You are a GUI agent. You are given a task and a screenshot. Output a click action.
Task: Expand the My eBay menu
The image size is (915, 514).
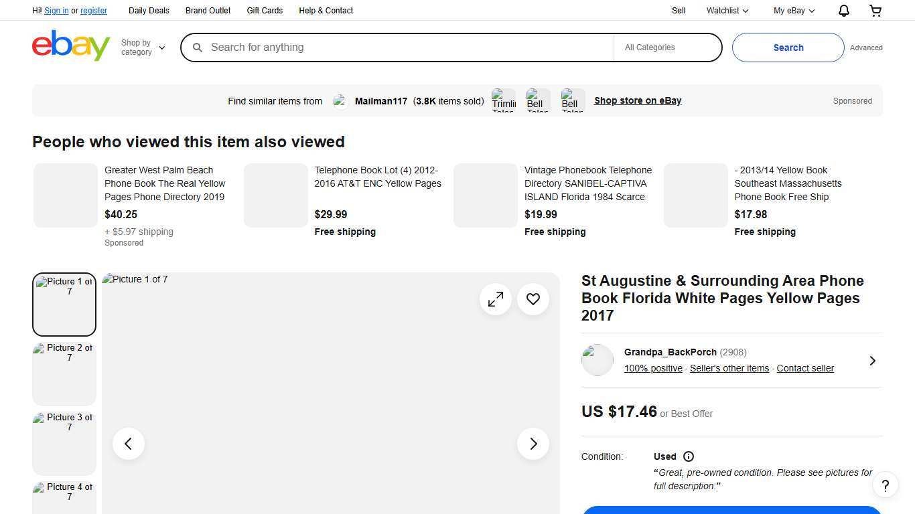(x=794, y=11)
